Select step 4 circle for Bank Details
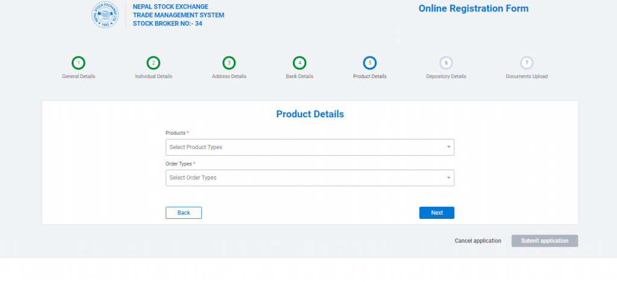The image size is (617, 282). click(299, 63)
